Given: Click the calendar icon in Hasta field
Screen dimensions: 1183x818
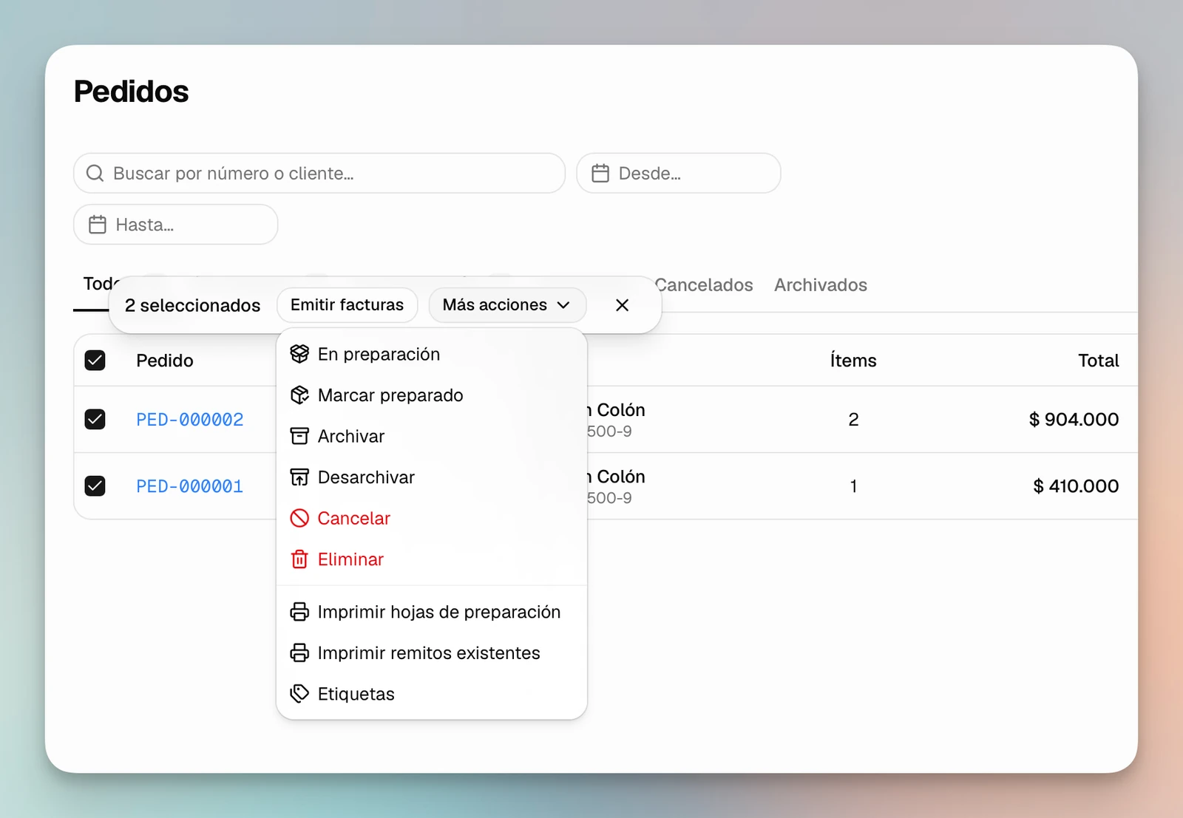Looking at the screenshot, I should click(x=98, y=224).
